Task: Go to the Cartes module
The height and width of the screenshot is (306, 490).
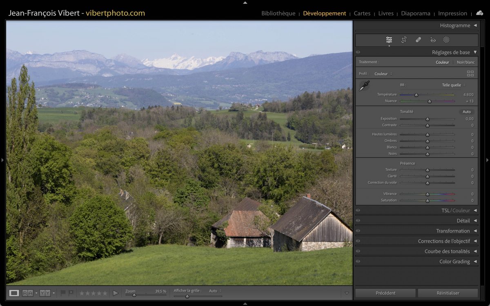Action: 362,13
